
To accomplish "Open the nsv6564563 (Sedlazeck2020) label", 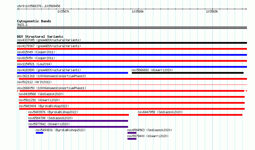I will (150, 130).
